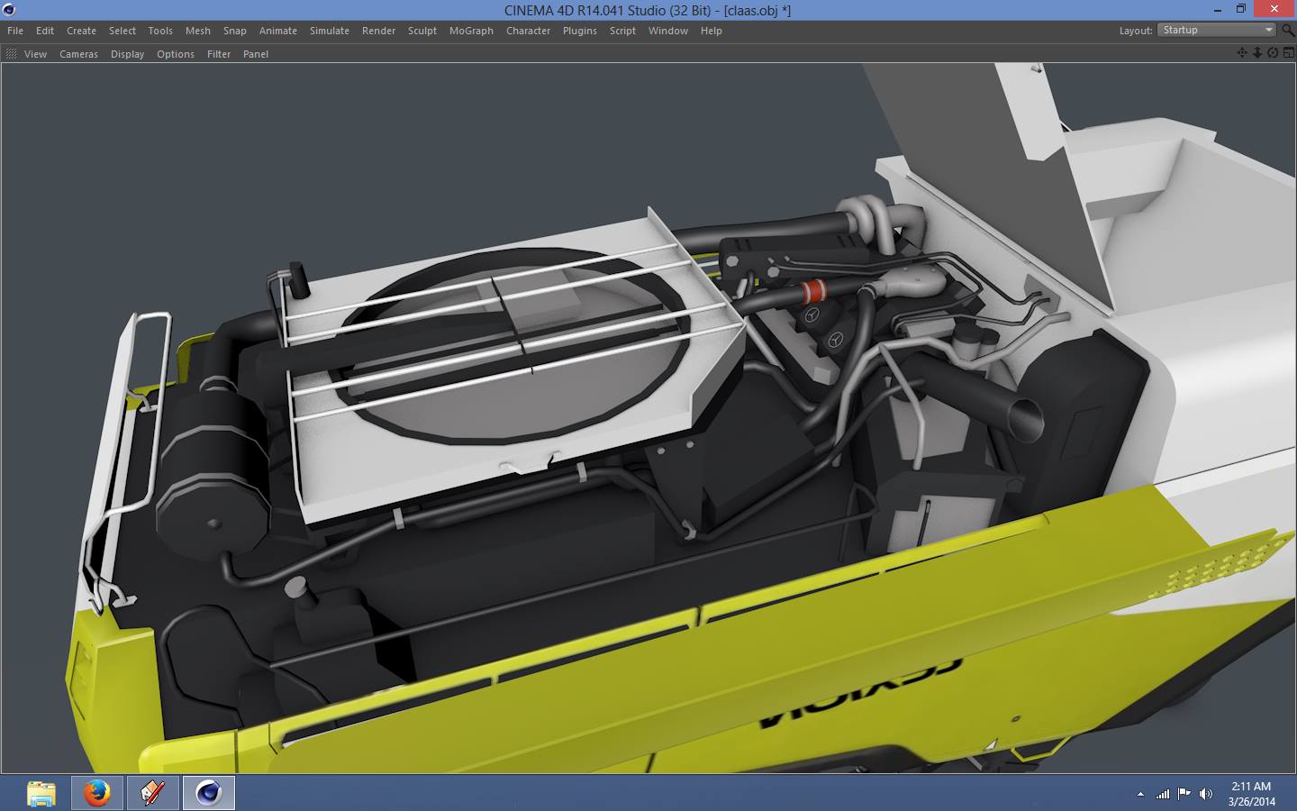Close the Cinema 4D window

tap(1274, 9)
